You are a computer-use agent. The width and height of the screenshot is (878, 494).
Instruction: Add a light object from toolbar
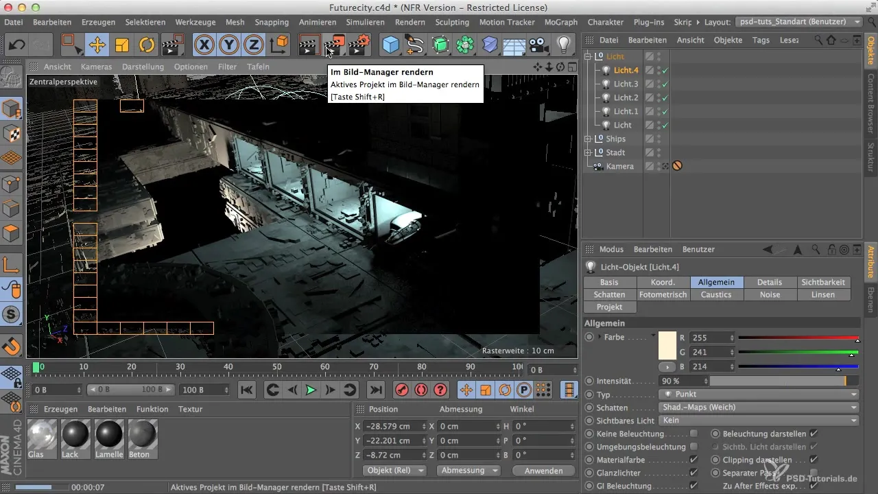[564, 45]
